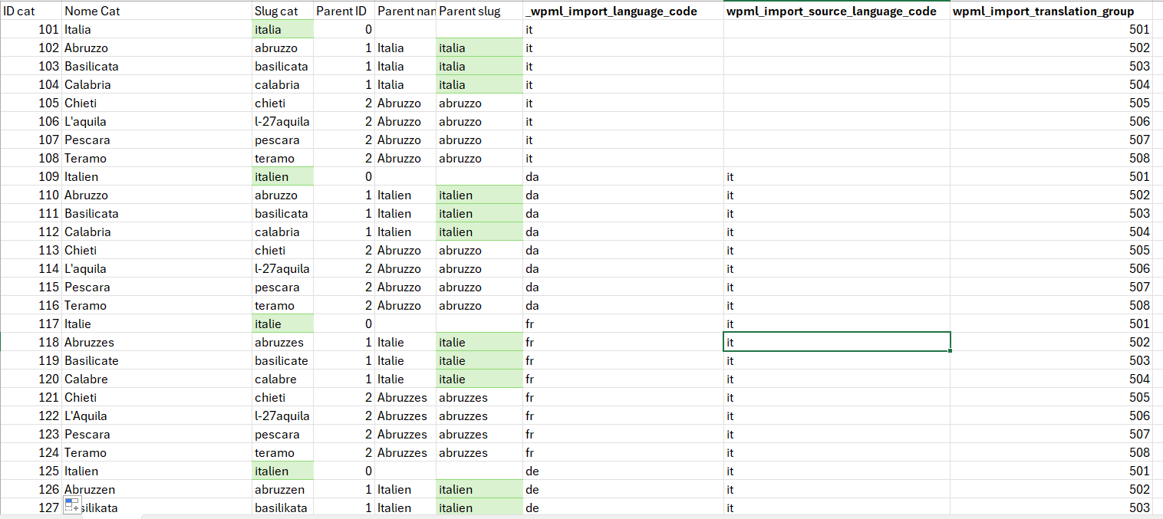1163x519 pixels.
Task: Click the 'Parent slug' header cell
Action: coord(479,11)
